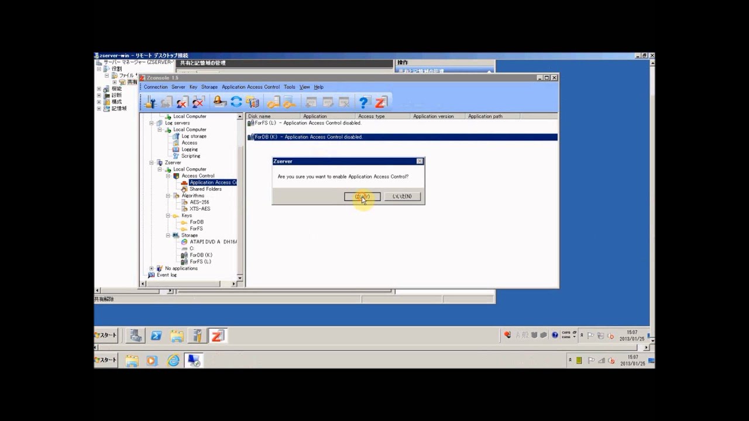Click the alarm bell toolbar icon

click(220, 102)
